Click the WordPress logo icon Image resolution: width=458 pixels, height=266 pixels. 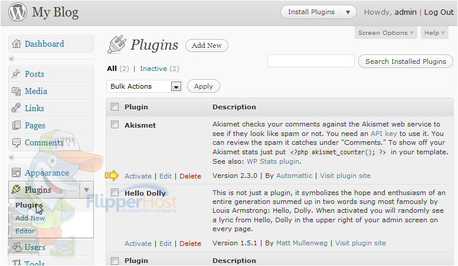[18, 12]
